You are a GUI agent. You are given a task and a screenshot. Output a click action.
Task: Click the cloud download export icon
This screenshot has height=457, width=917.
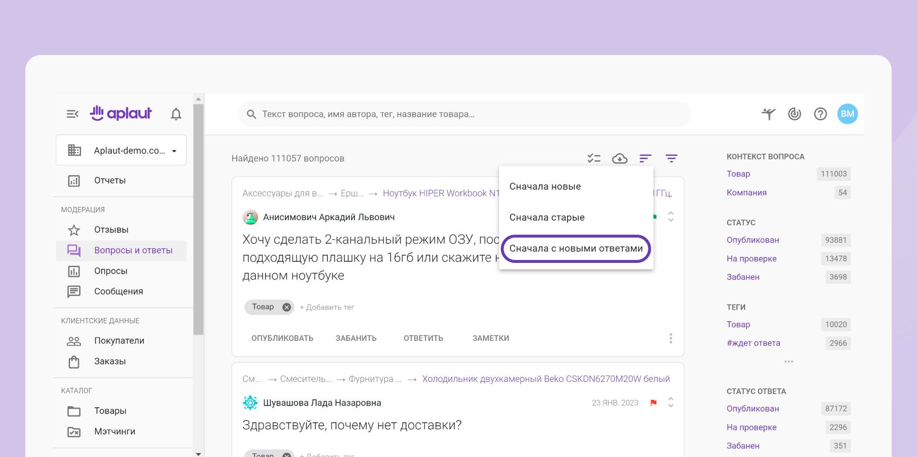(619, 158)
